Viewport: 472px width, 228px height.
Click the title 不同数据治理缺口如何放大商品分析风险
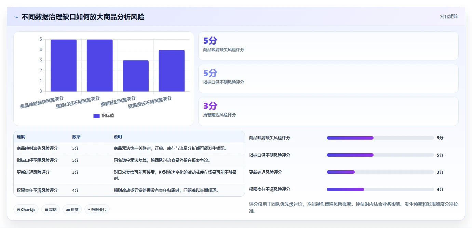83,17
